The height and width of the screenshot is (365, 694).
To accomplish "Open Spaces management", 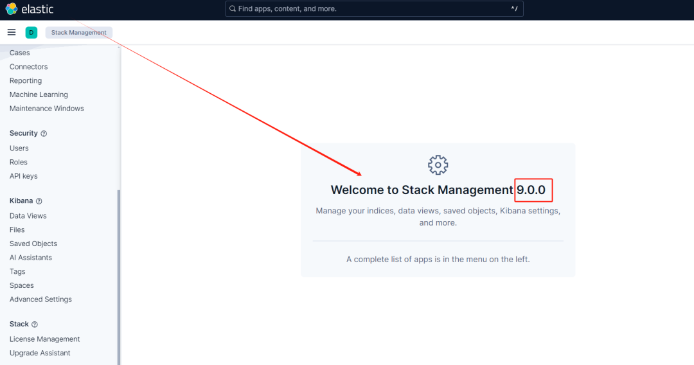I will tap(22, 285).
